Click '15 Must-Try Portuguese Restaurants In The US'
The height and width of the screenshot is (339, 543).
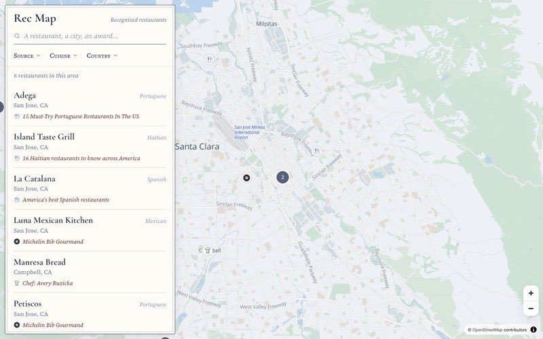click(x=81, y=117)
